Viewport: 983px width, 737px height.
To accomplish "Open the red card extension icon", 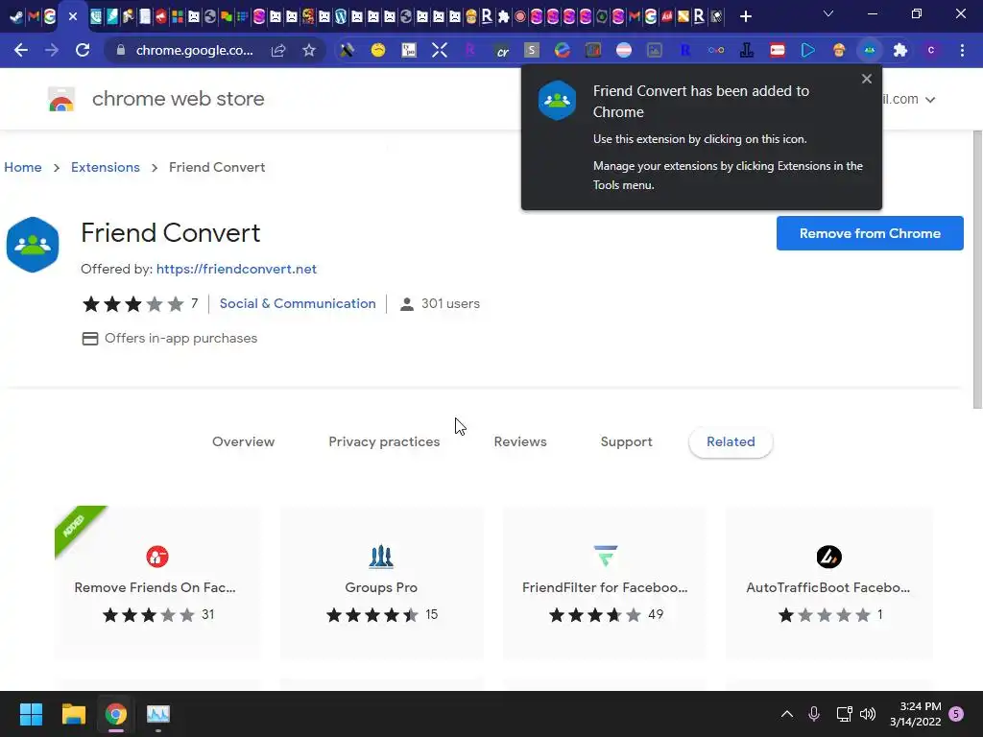I will coord(778,50).
